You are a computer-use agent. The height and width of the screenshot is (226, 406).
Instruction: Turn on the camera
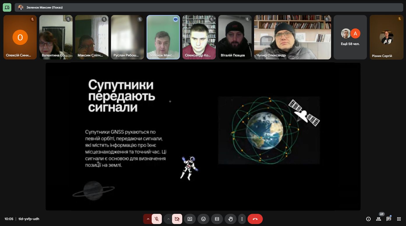[177, 219]
